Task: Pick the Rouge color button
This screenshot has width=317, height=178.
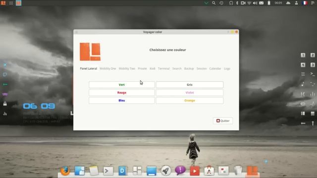Action: coord(122,92)
